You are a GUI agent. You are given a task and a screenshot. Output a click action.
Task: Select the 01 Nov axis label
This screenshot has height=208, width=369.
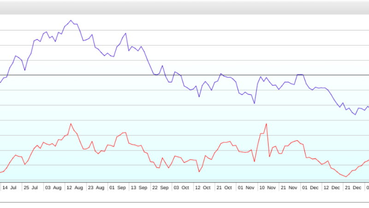click(245, 188)
